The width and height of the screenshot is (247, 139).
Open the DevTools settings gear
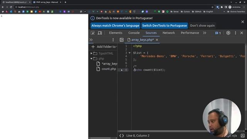point(228,33)
